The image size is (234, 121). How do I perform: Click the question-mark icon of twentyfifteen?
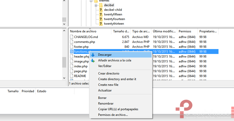pyautogui.click(x=101, y=14)
